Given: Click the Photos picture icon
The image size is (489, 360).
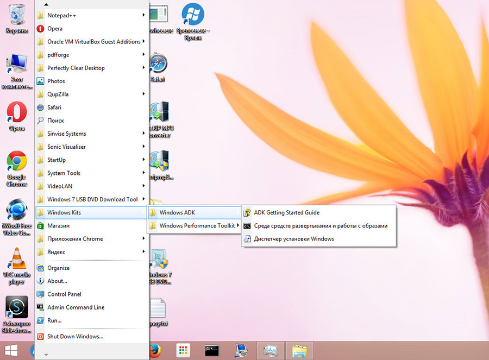Looking at the screenshot, I should coord(40,81).
